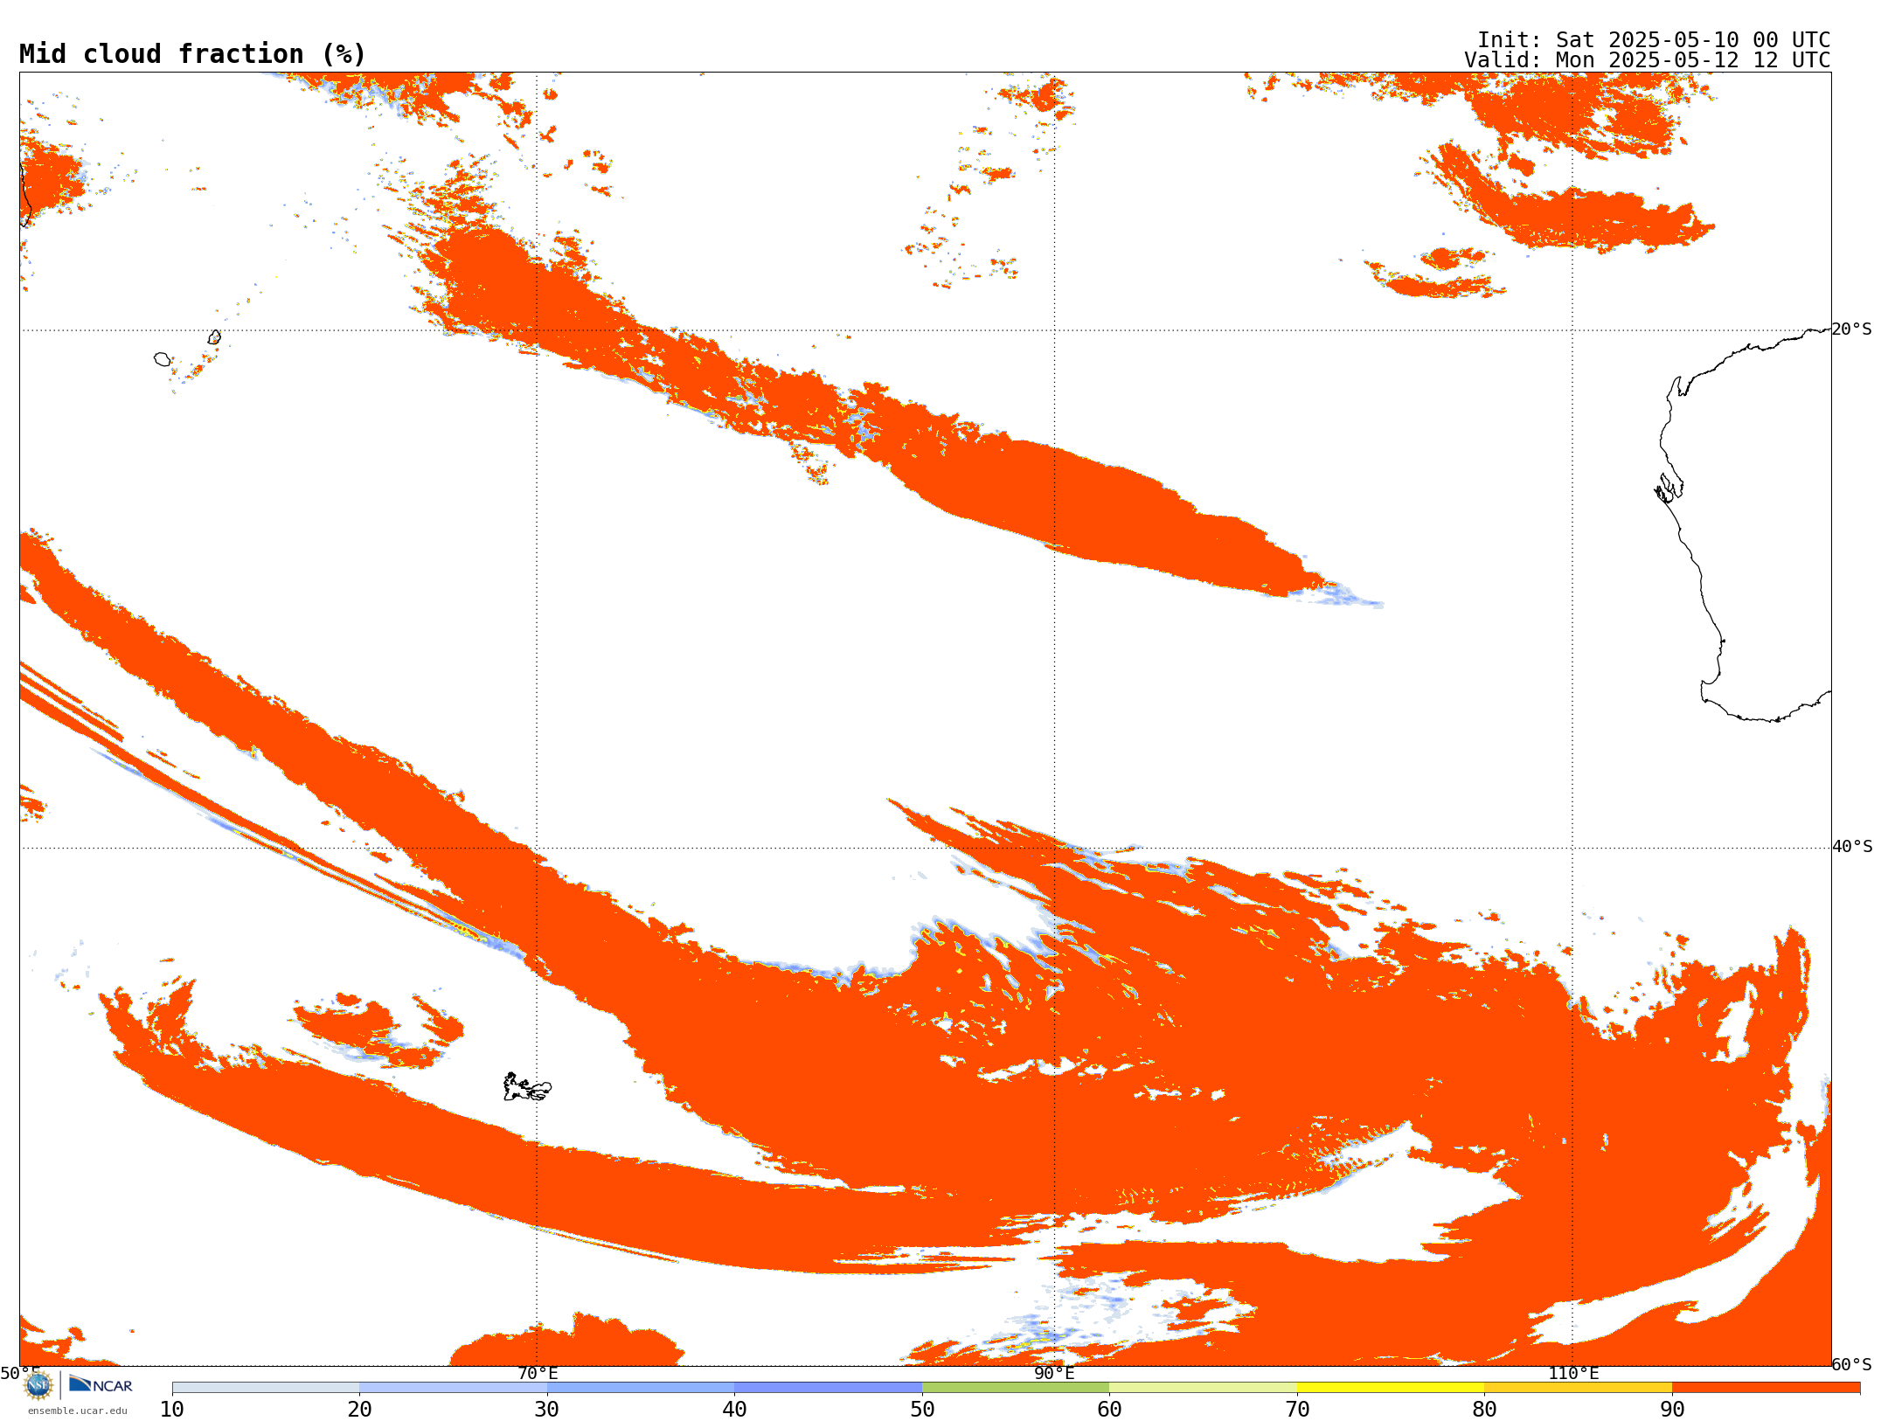Click the 60–70 pale yellow-green colorbar segment
This screenshot has height=1421, width=1888.
[1203, 1388]
